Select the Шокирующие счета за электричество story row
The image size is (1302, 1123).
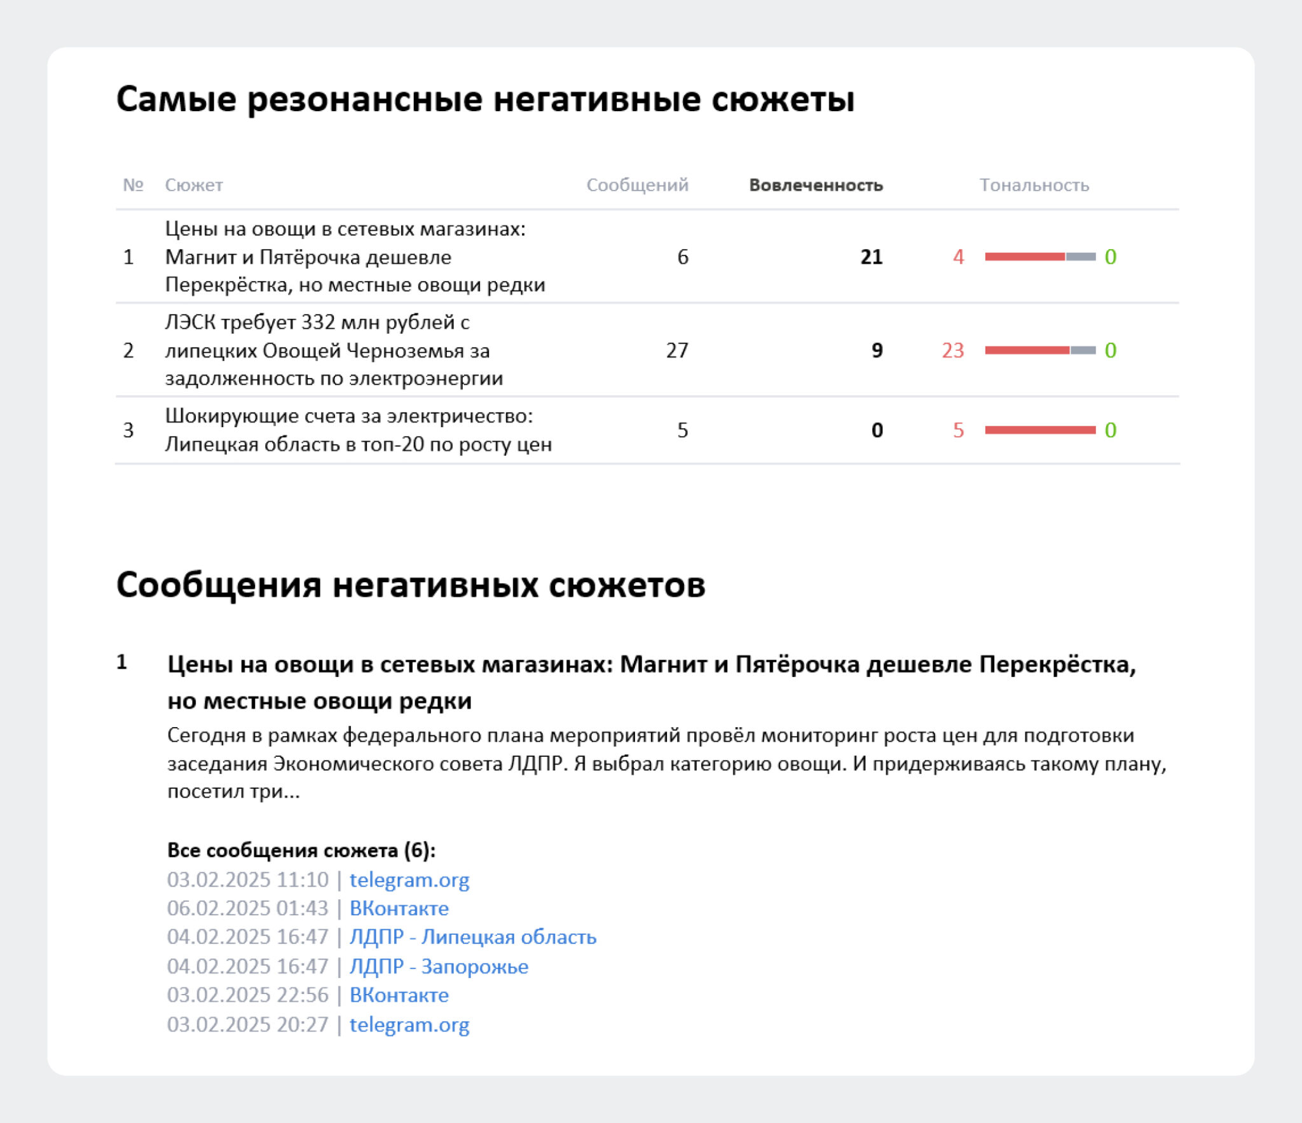tap(647, 430)
